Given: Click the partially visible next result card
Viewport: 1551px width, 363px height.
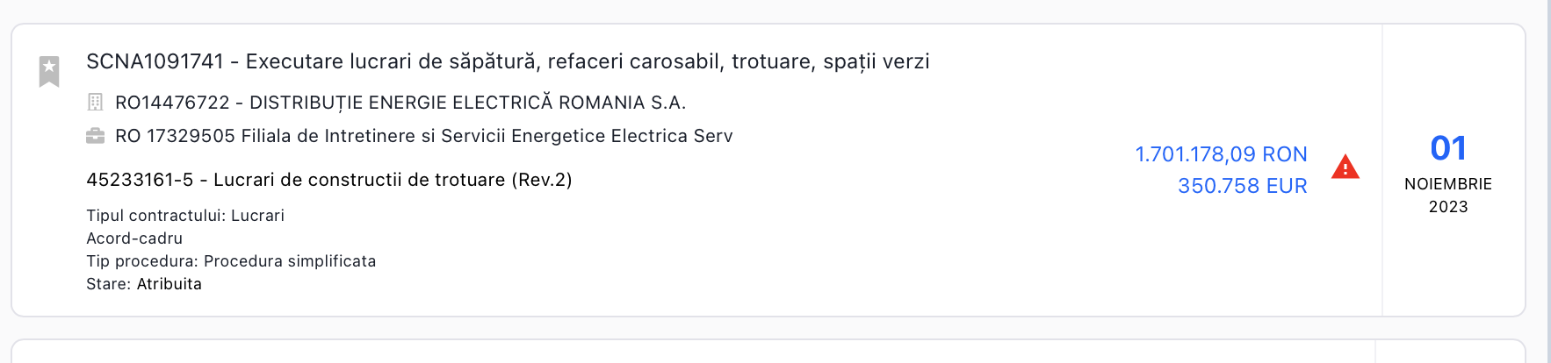Looking at the screenshot, I should [x=768, y=352].
